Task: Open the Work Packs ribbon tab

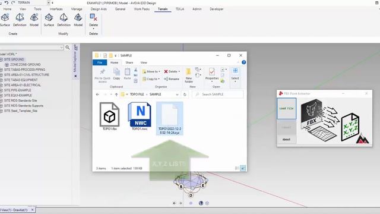Action: tap(142, 9)
